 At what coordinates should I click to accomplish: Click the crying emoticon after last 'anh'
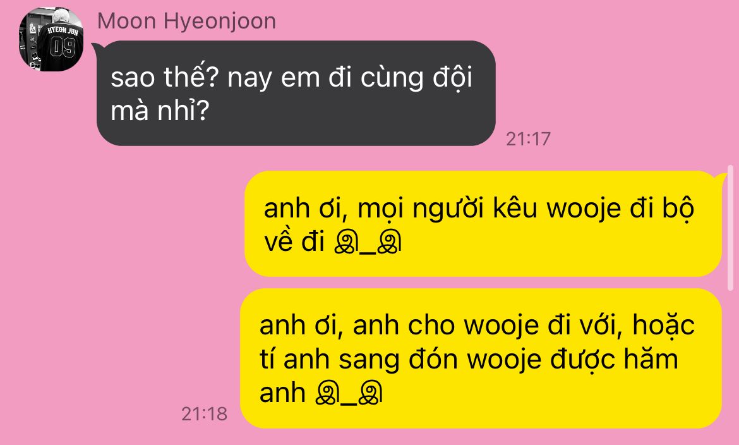(348, 393)
